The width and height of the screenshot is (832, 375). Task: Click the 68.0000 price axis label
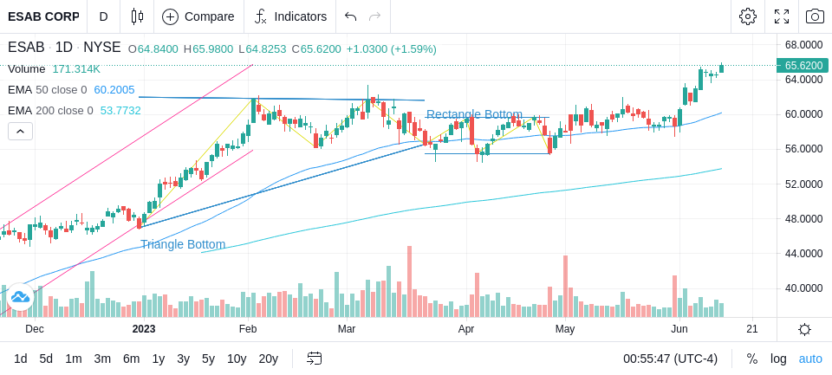point(804,44)
